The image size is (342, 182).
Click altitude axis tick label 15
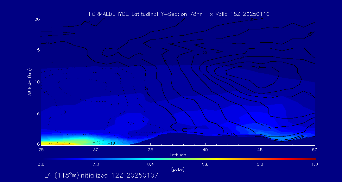tap(37, 50)
